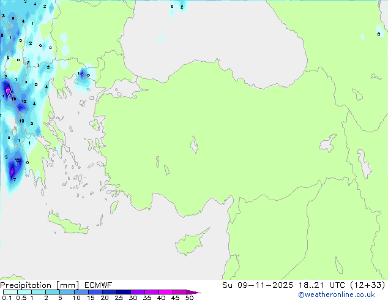Click the 5–10 mm blue legend swatch

coord(67,292)
